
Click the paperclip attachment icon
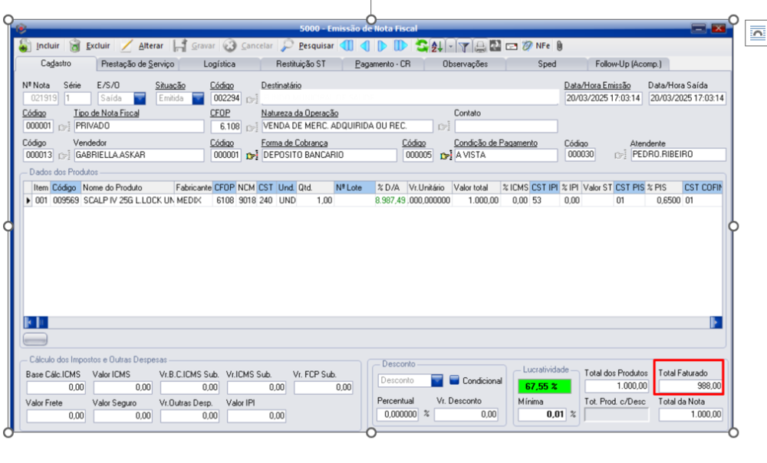[x=560, y=46]
